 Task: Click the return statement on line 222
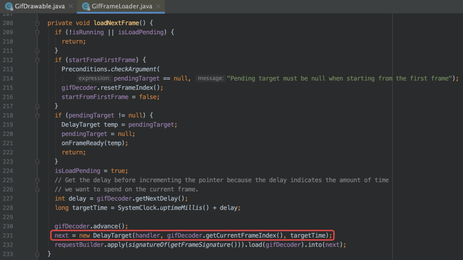tap(74, 152)
